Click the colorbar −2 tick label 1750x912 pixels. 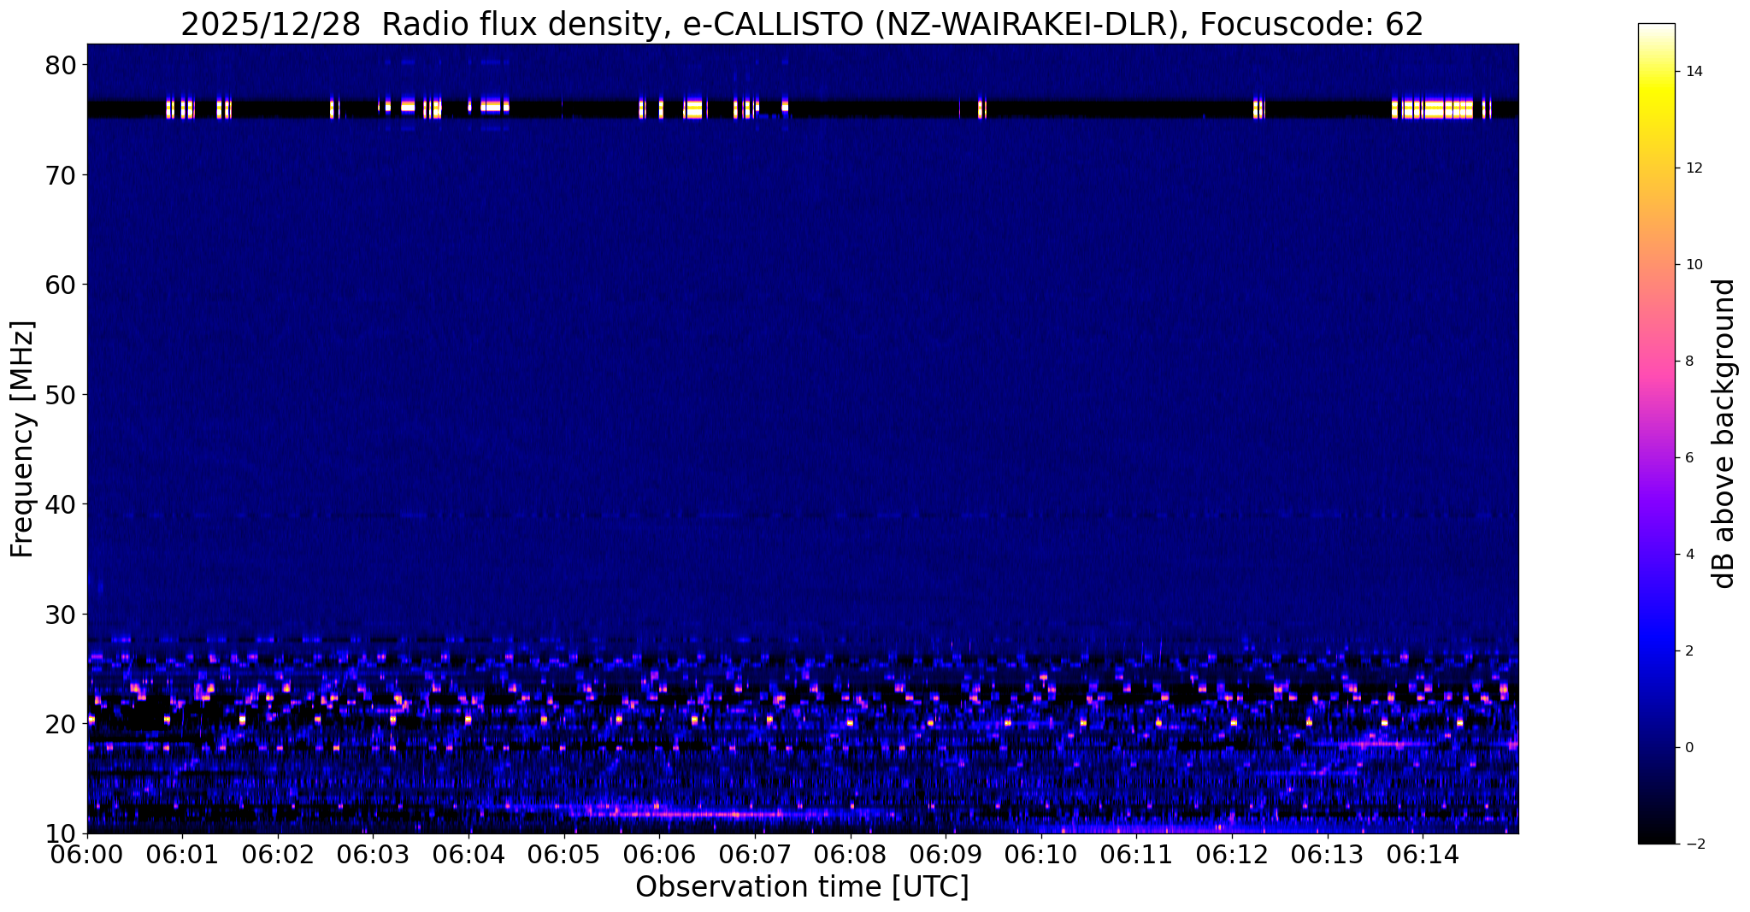click(x=1691, y=844)
